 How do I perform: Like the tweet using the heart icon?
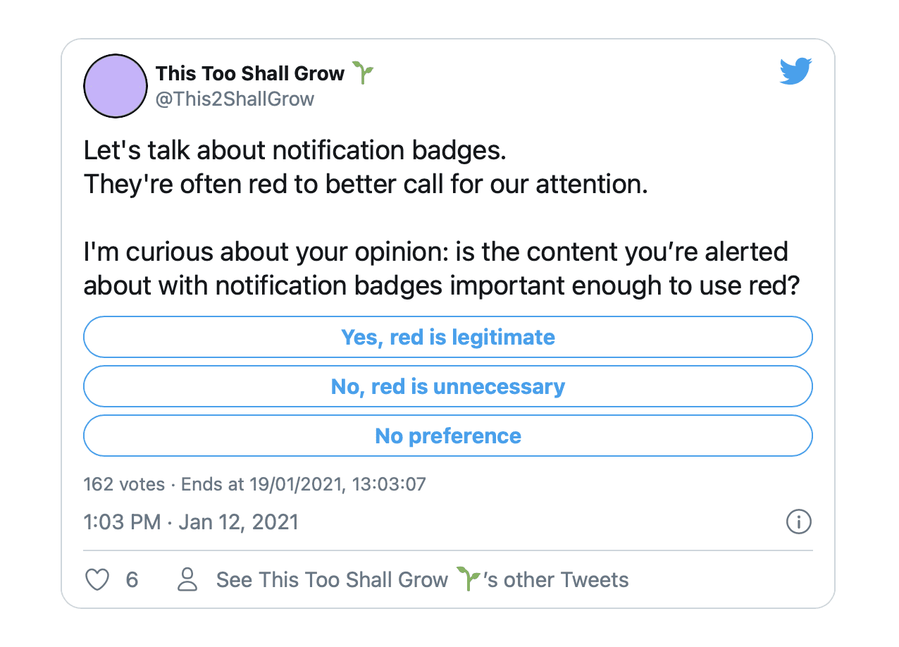[x=97, y=579]
